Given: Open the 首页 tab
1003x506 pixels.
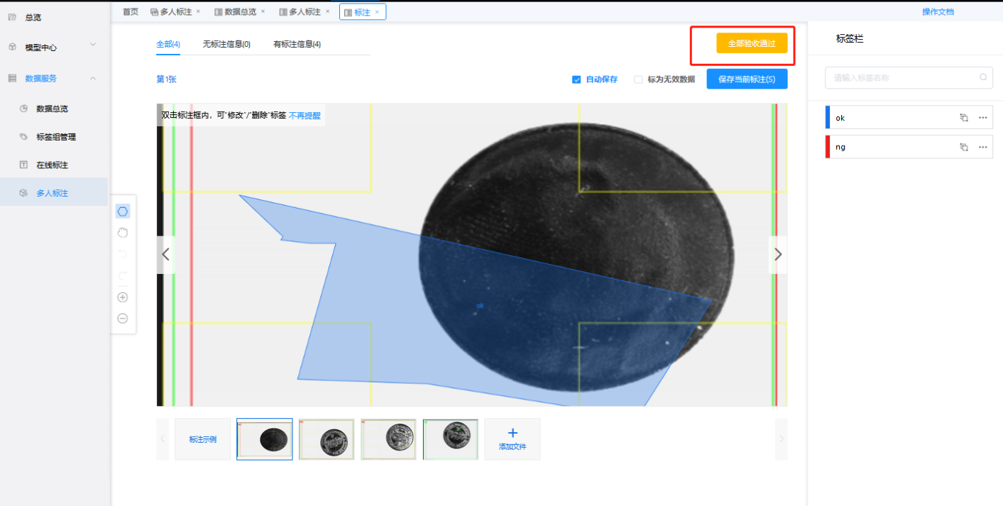Looking at the screenshot, I should click(x=131, y=11).
